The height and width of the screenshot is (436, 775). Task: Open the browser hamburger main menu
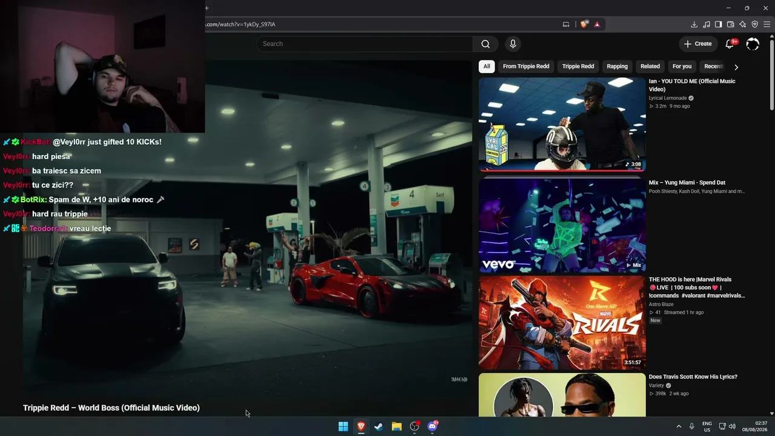767,24
